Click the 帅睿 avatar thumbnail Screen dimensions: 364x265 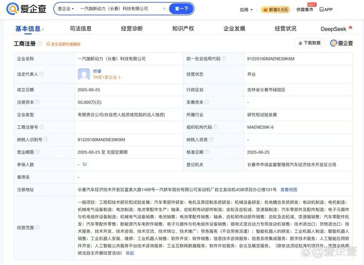click(83, 74)
